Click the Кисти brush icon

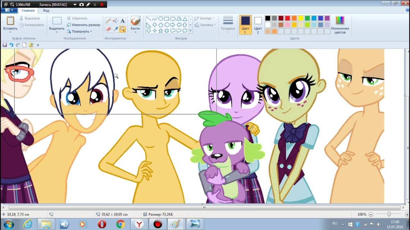[135, 21]
